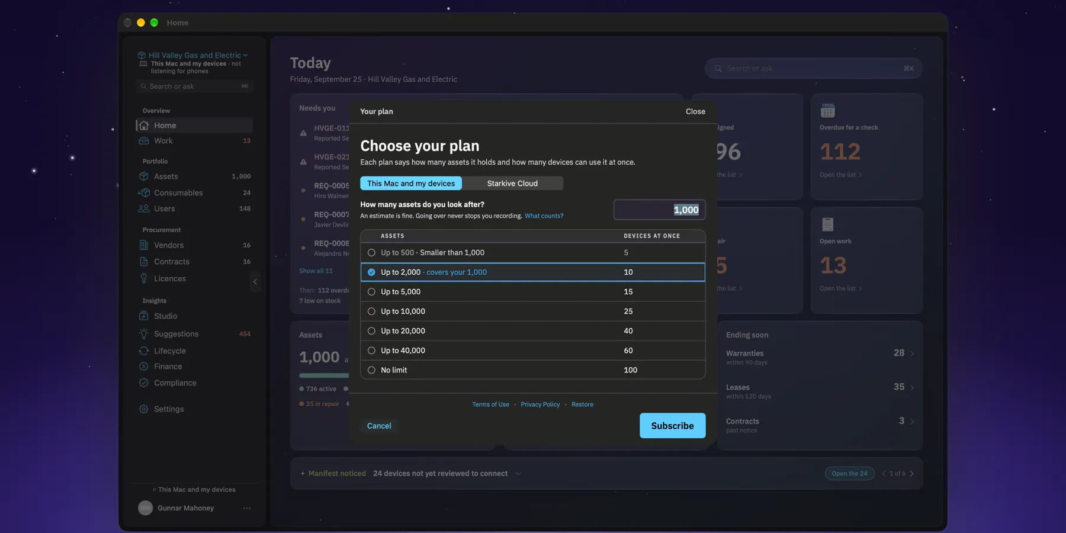The width and height of the screenshot is (1066, 533).
Task: Click the Suggestions lightbulb icon
Action: pyautogui.click(x=143, y=334)
